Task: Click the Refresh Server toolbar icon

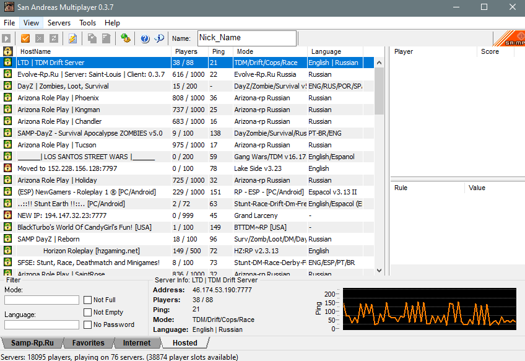Action: point(54,38)
